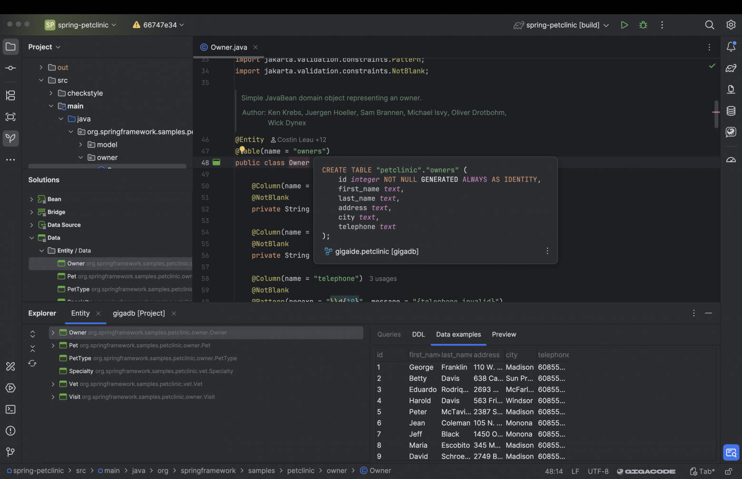
Task: Expand the Bean node in Solutions
Action: [x=31, y=199]
